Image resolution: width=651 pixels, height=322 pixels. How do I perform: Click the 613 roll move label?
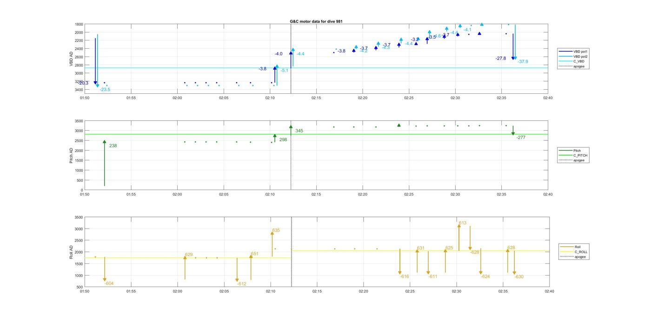pyautogui.click(x=463, y=223)
